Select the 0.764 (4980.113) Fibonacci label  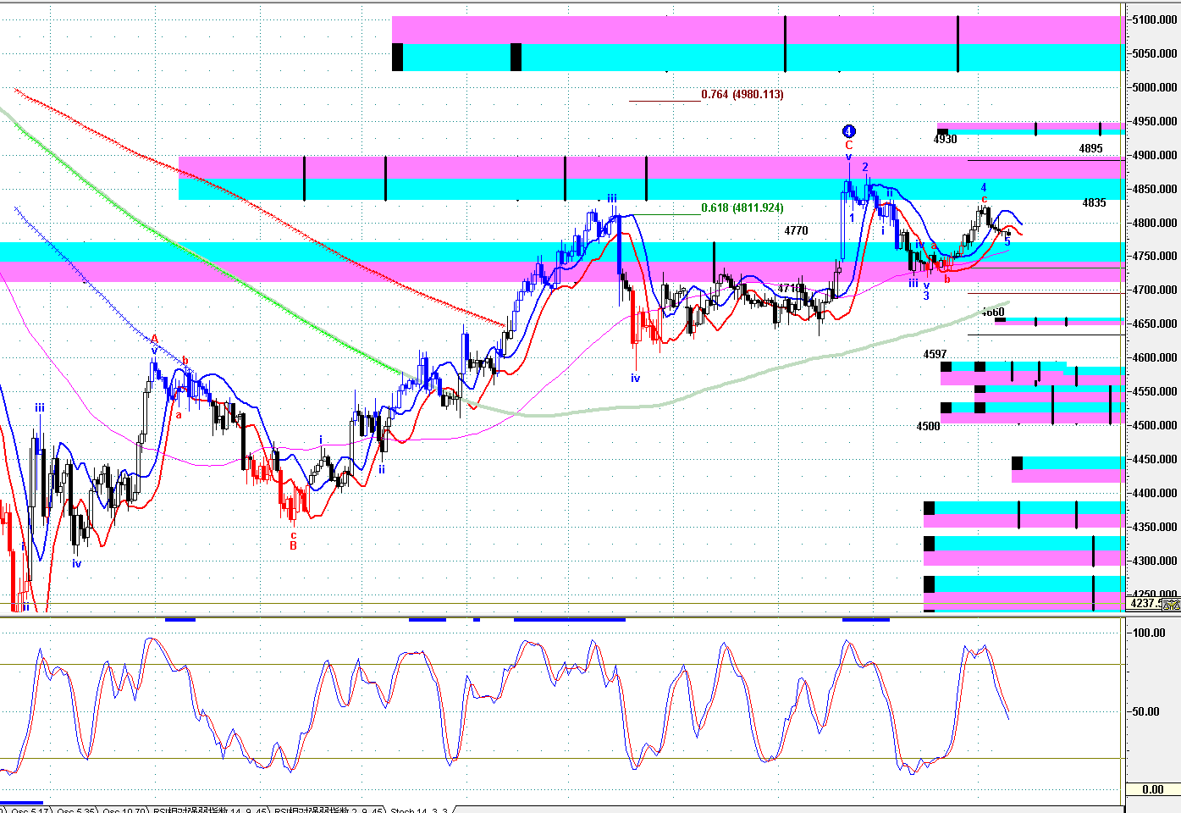click(x=742, y=94)
